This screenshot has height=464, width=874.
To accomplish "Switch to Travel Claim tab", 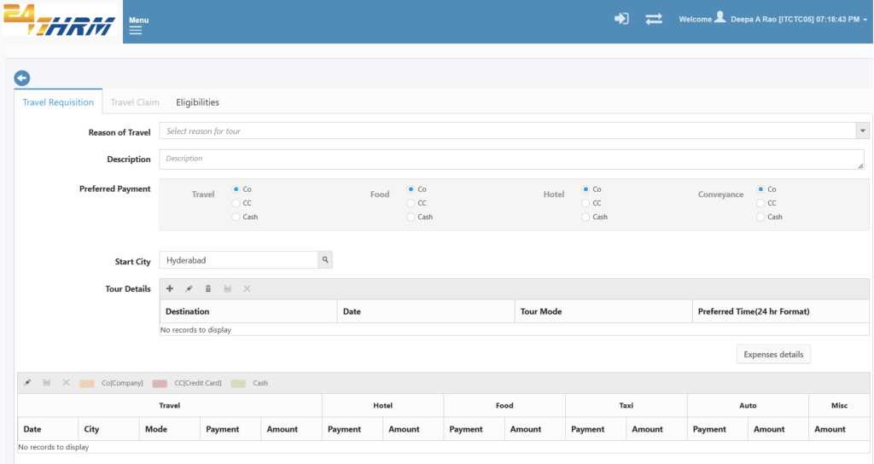I will [135, 102].
